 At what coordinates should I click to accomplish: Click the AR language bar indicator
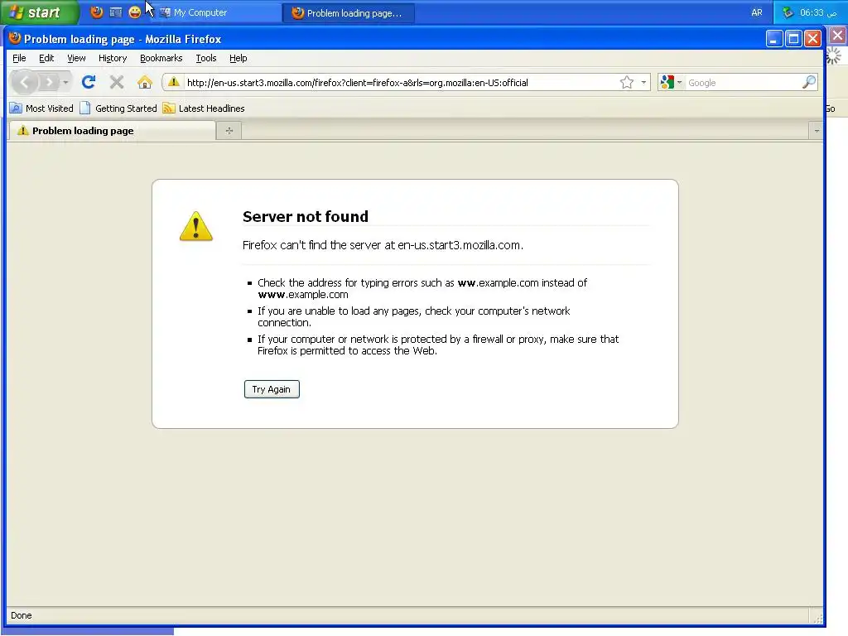pos(757,12)
